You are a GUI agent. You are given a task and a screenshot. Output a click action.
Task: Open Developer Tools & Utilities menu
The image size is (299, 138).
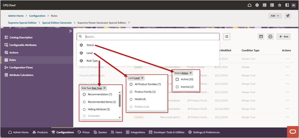click(x=166, y=132)
